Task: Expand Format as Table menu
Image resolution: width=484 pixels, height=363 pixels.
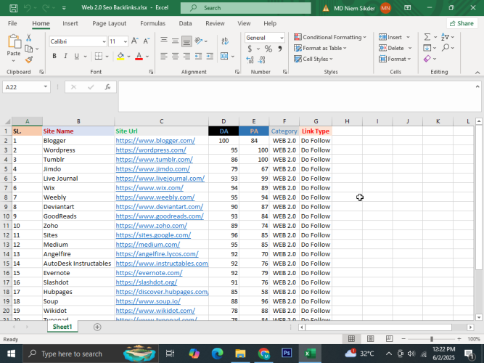Action: pyautogui.click(x=320, y=48)
